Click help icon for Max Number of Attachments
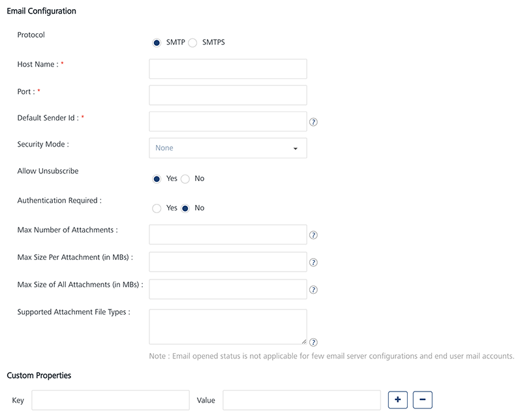This screenshot has width=522, height=417. pos(313,235)
